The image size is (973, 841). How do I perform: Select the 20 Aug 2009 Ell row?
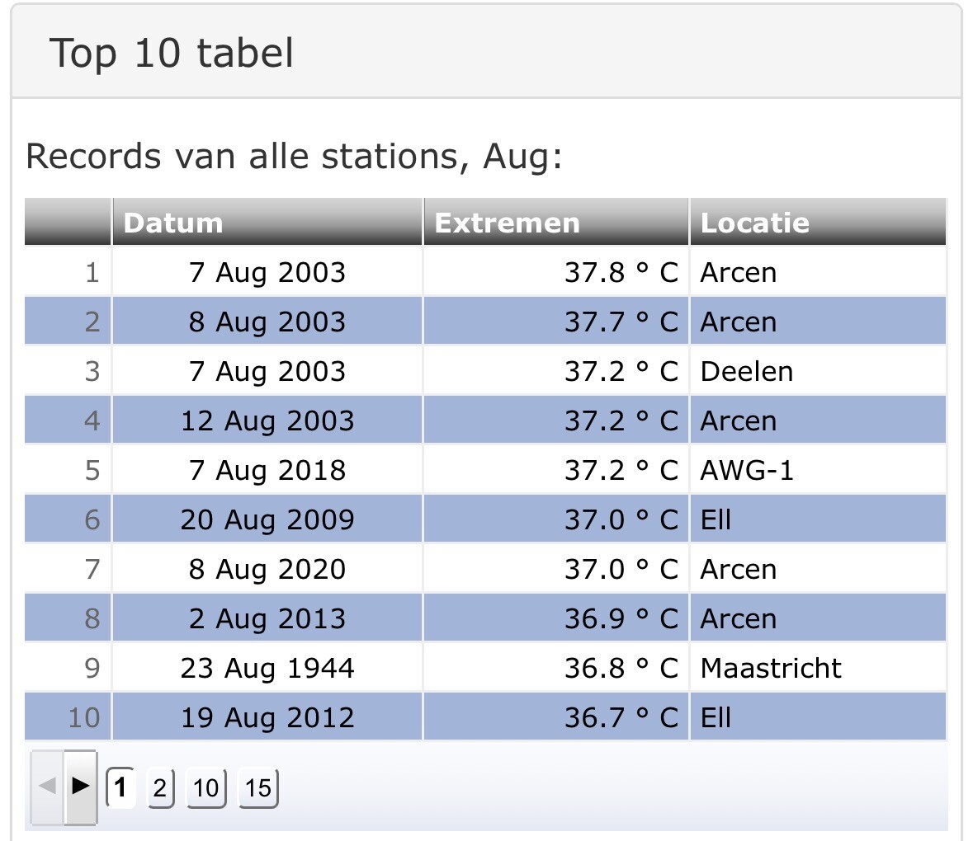485,519
